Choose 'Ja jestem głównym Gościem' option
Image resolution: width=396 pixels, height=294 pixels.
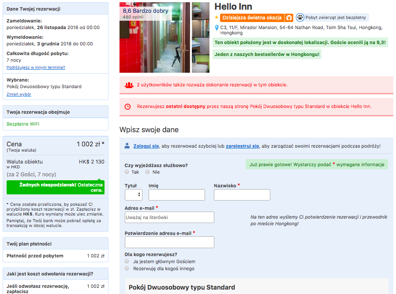127,261
